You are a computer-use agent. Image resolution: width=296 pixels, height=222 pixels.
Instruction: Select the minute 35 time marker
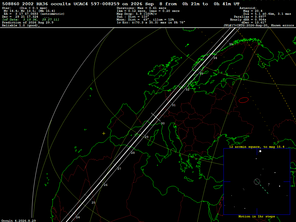point(231,44)
